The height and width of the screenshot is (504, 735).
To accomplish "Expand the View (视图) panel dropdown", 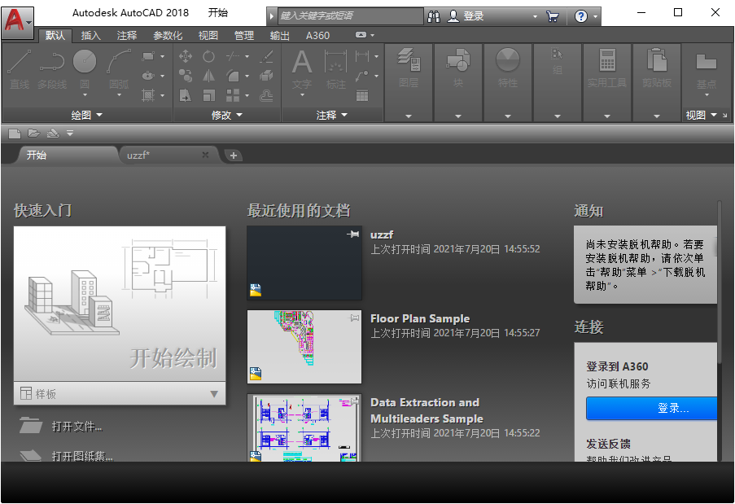I will pyautogui.click(x=702, y=115).
